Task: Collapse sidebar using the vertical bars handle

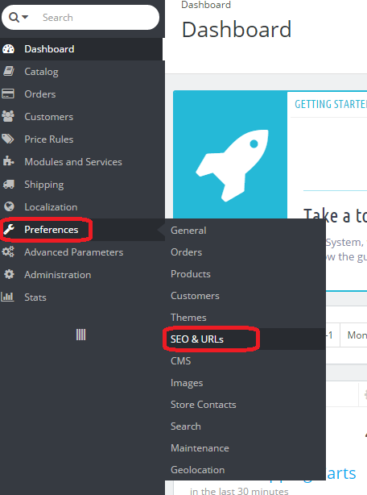Action: [80, 335]
